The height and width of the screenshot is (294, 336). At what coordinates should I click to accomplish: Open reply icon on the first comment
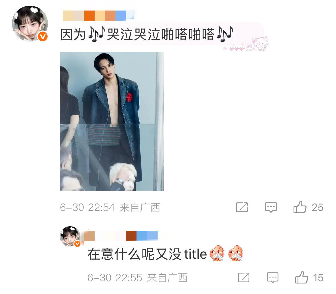[x=271, y=207]
